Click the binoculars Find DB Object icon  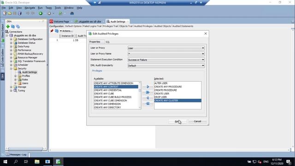pyautogui.click(x=72, y=13)
